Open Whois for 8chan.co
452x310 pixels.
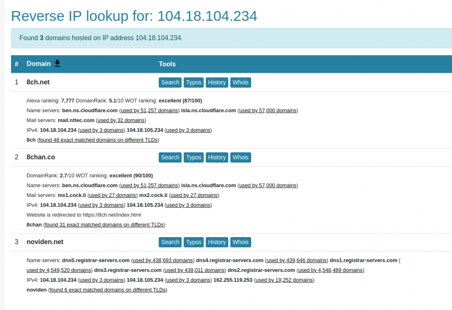tap(241, 158)
